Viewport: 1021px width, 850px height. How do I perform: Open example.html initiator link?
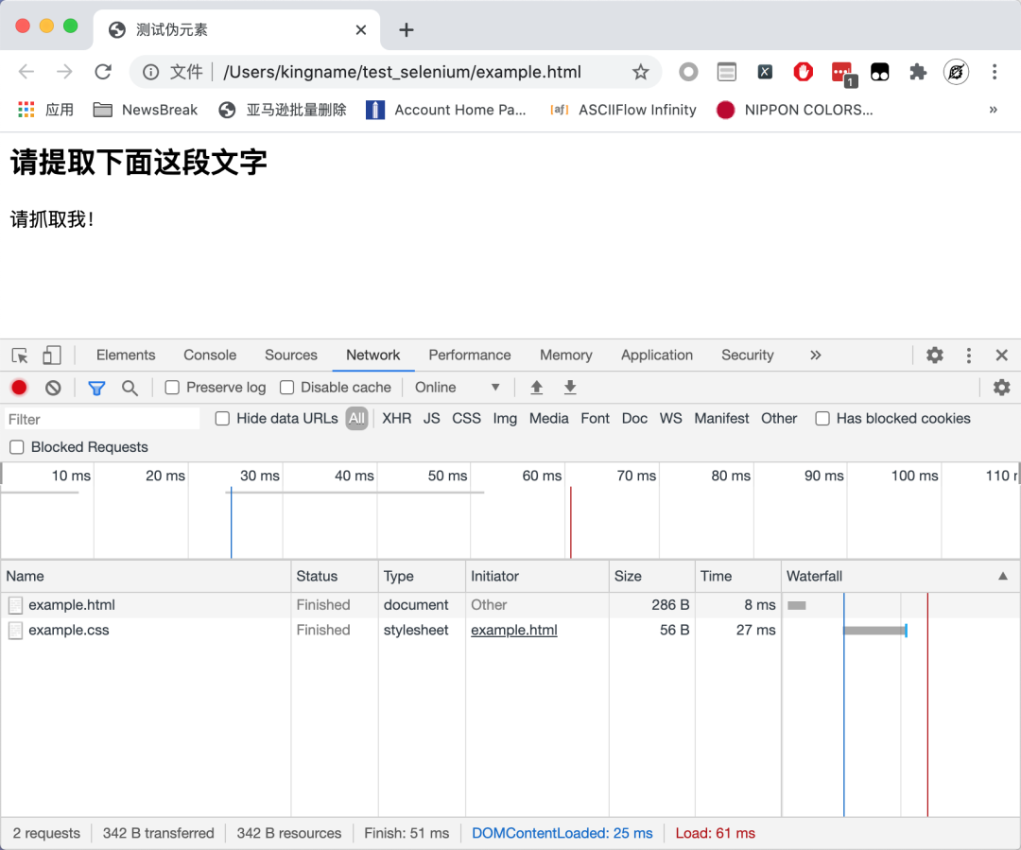tap(513, 630)
